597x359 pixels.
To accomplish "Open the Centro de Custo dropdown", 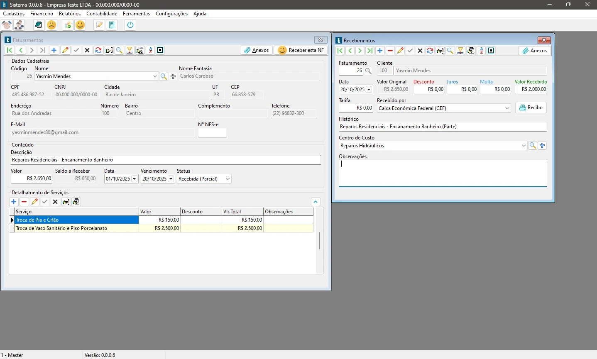I will click(524, 146).
